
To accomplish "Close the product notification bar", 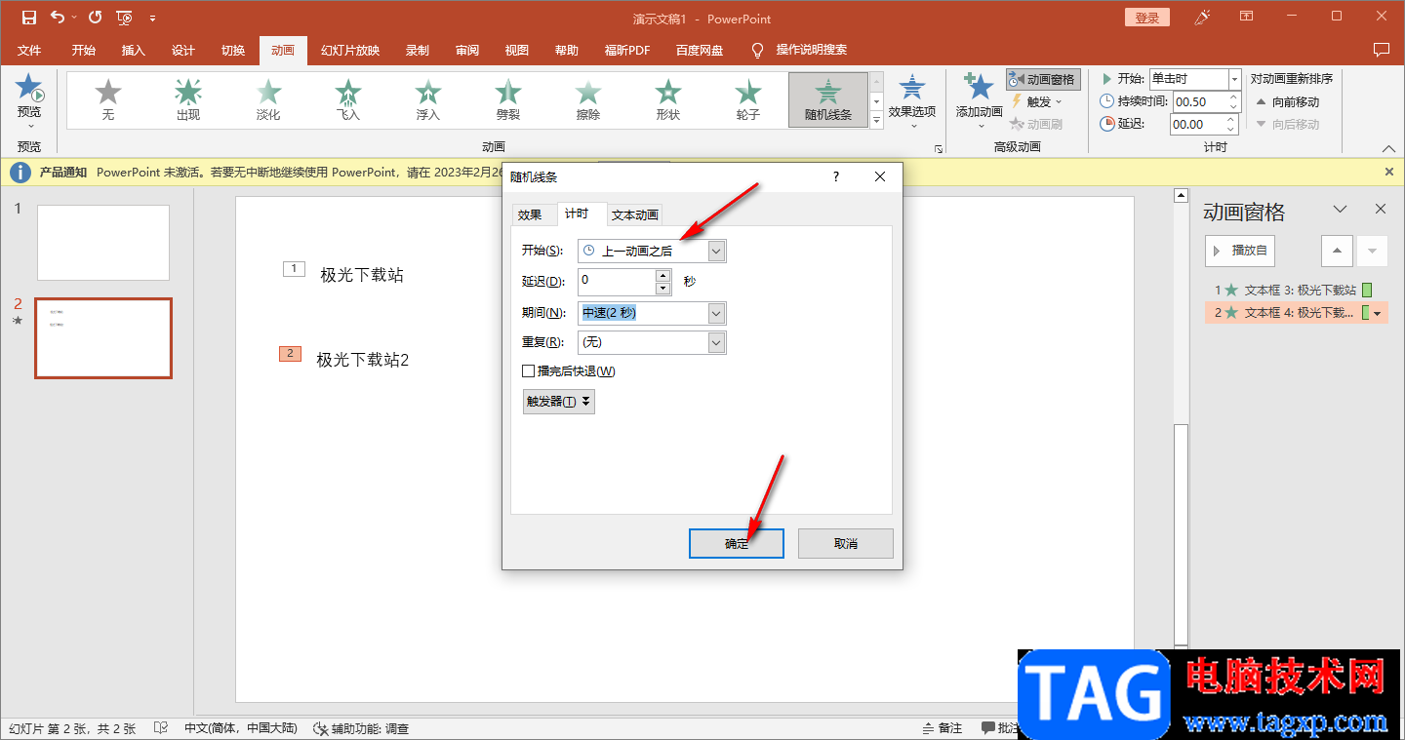I will (1389, 172).
